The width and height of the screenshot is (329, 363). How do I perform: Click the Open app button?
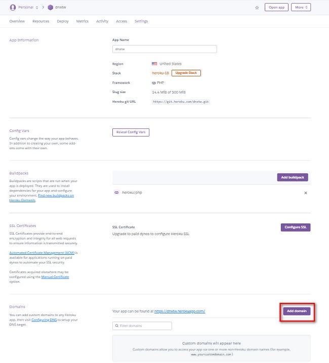pyautogui.click(x=276, y=8)
